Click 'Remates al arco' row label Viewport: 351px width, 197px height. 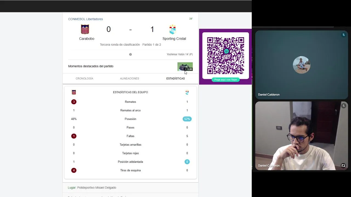131,110
